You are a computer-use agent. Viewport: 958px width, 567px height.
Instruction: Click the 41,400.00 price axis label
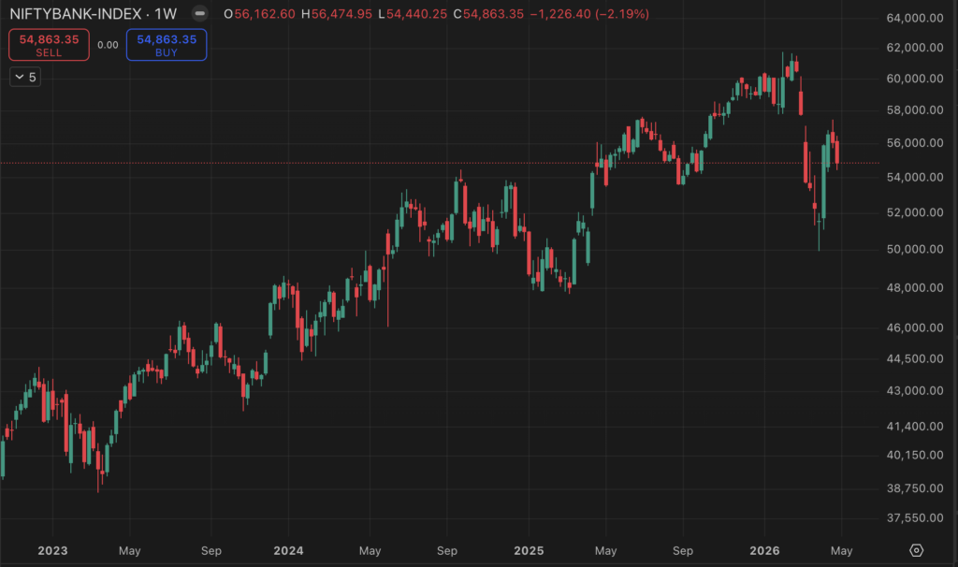click(x=915, y=427)
